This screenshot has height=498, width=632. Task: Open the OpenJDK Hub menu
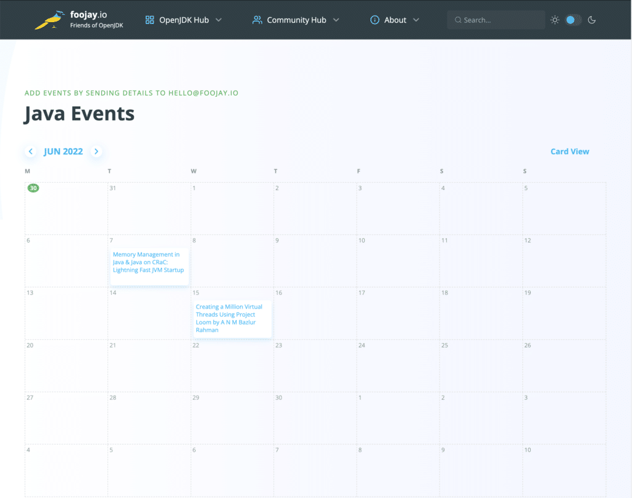tap(184, 20)
